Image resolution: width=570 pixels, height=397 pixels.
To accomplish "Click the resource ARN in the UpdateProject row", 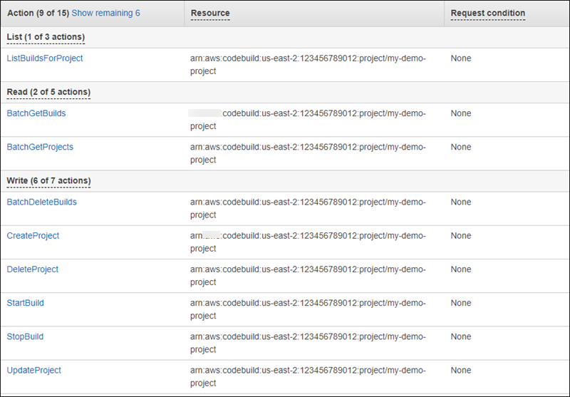I will 308,377.
